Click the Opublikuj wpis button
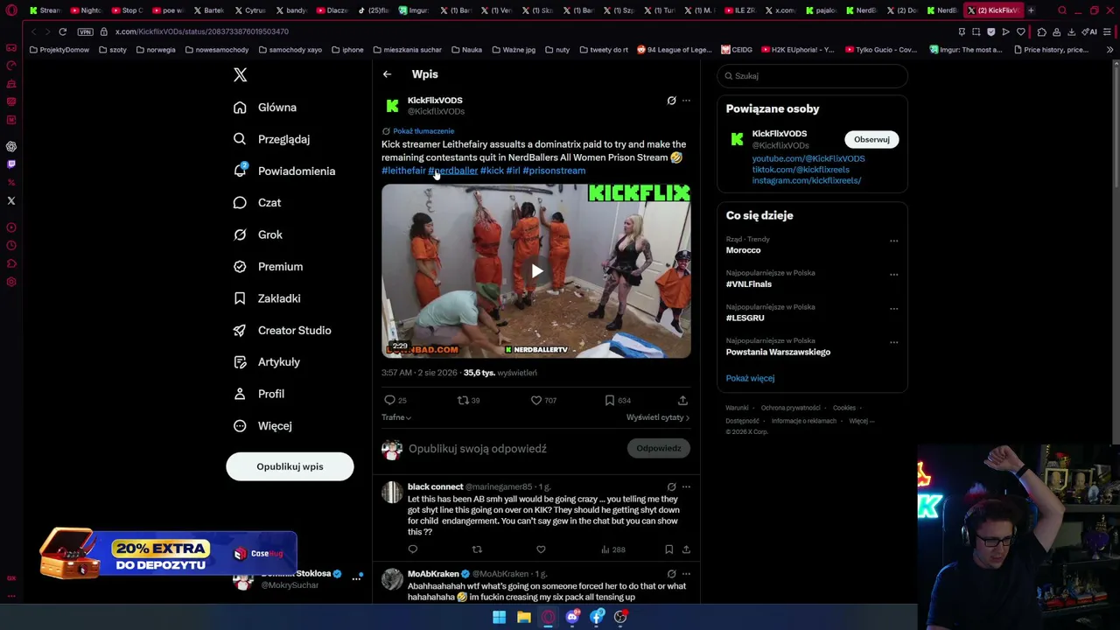The image size is (1120, 630). pos(290,466)
